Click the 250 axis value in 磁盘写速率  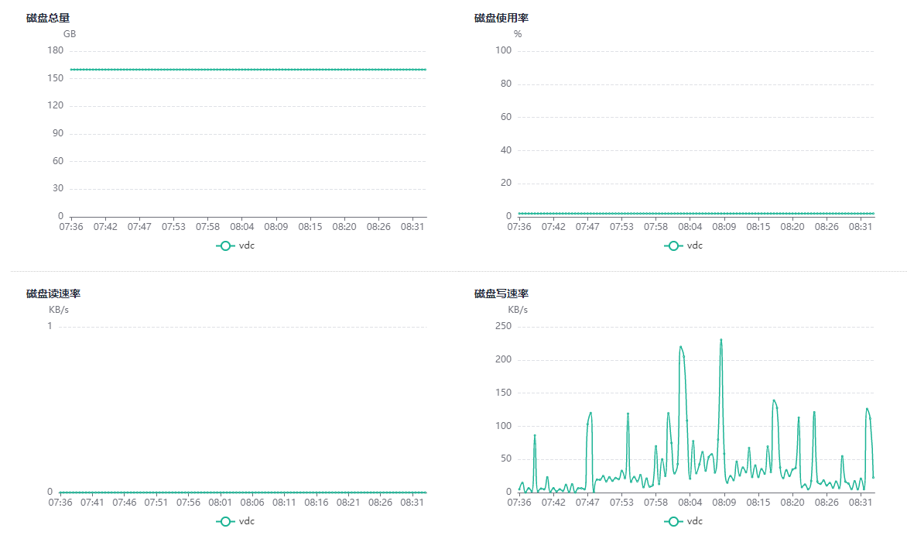pyautogui.click(x=503, y=326)
